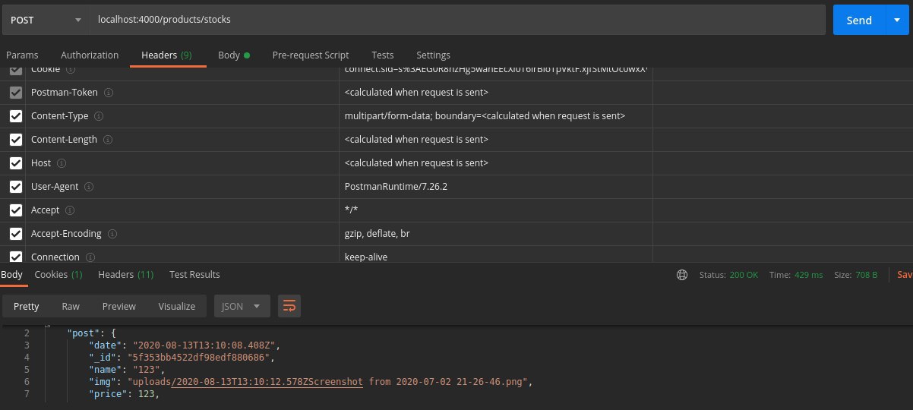The image size is (913, 410).
Task: Click the info icon beside Postman-Token
Action: pos(109,93)
